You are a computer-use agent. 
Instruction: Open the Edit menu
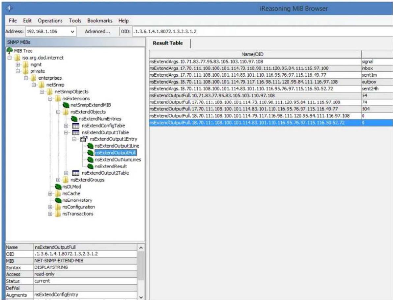(x=27, y=21)
